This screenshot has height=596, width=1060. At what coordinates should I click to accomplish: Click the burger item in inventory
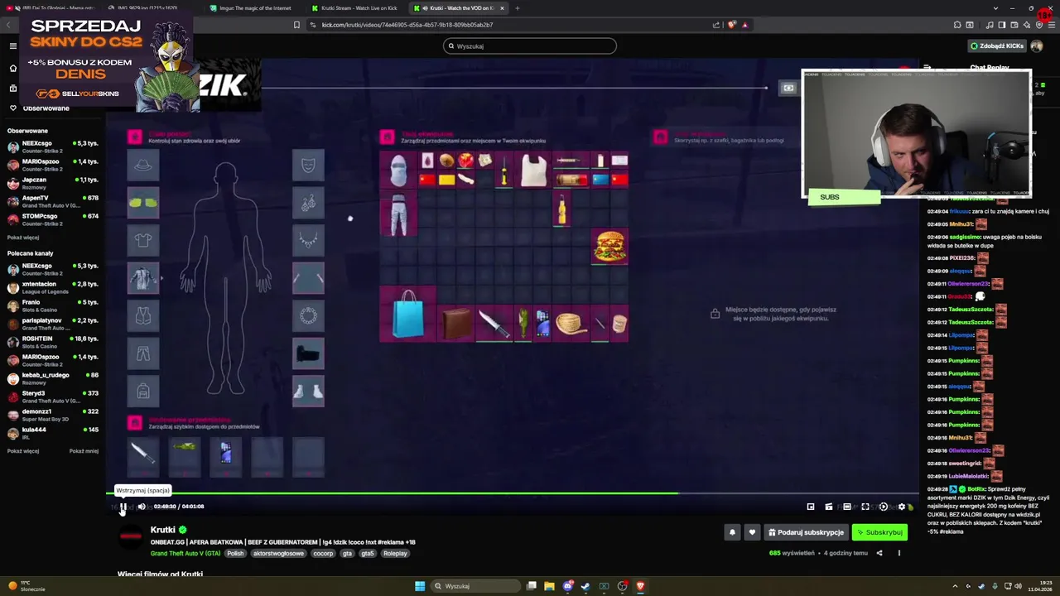pyautogui.click(x=609, y=247)
